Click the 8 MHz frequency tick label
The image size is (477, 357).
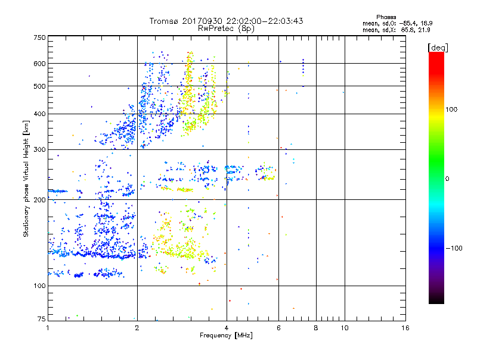pos(316,328)
